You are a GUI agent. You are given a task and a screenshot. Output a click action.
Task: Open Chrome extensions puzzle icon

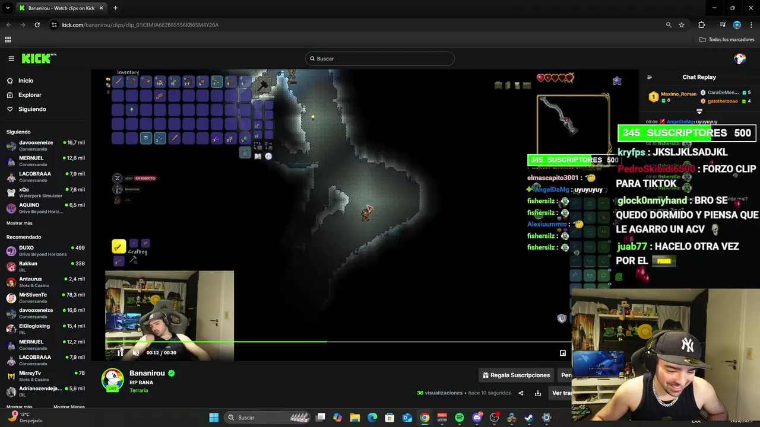tap(701, 25)
